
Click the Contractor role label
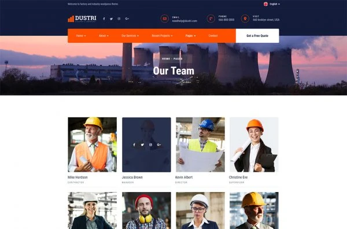click(76, 183)
